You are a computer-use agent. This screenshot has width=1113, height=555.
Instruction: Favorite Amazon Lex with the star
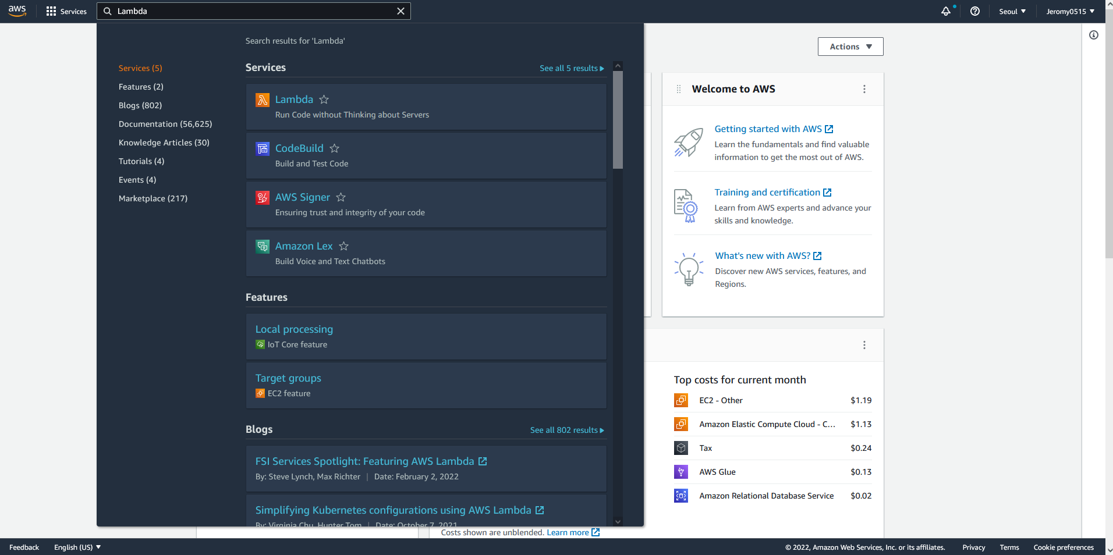click(x=344, y=246)
